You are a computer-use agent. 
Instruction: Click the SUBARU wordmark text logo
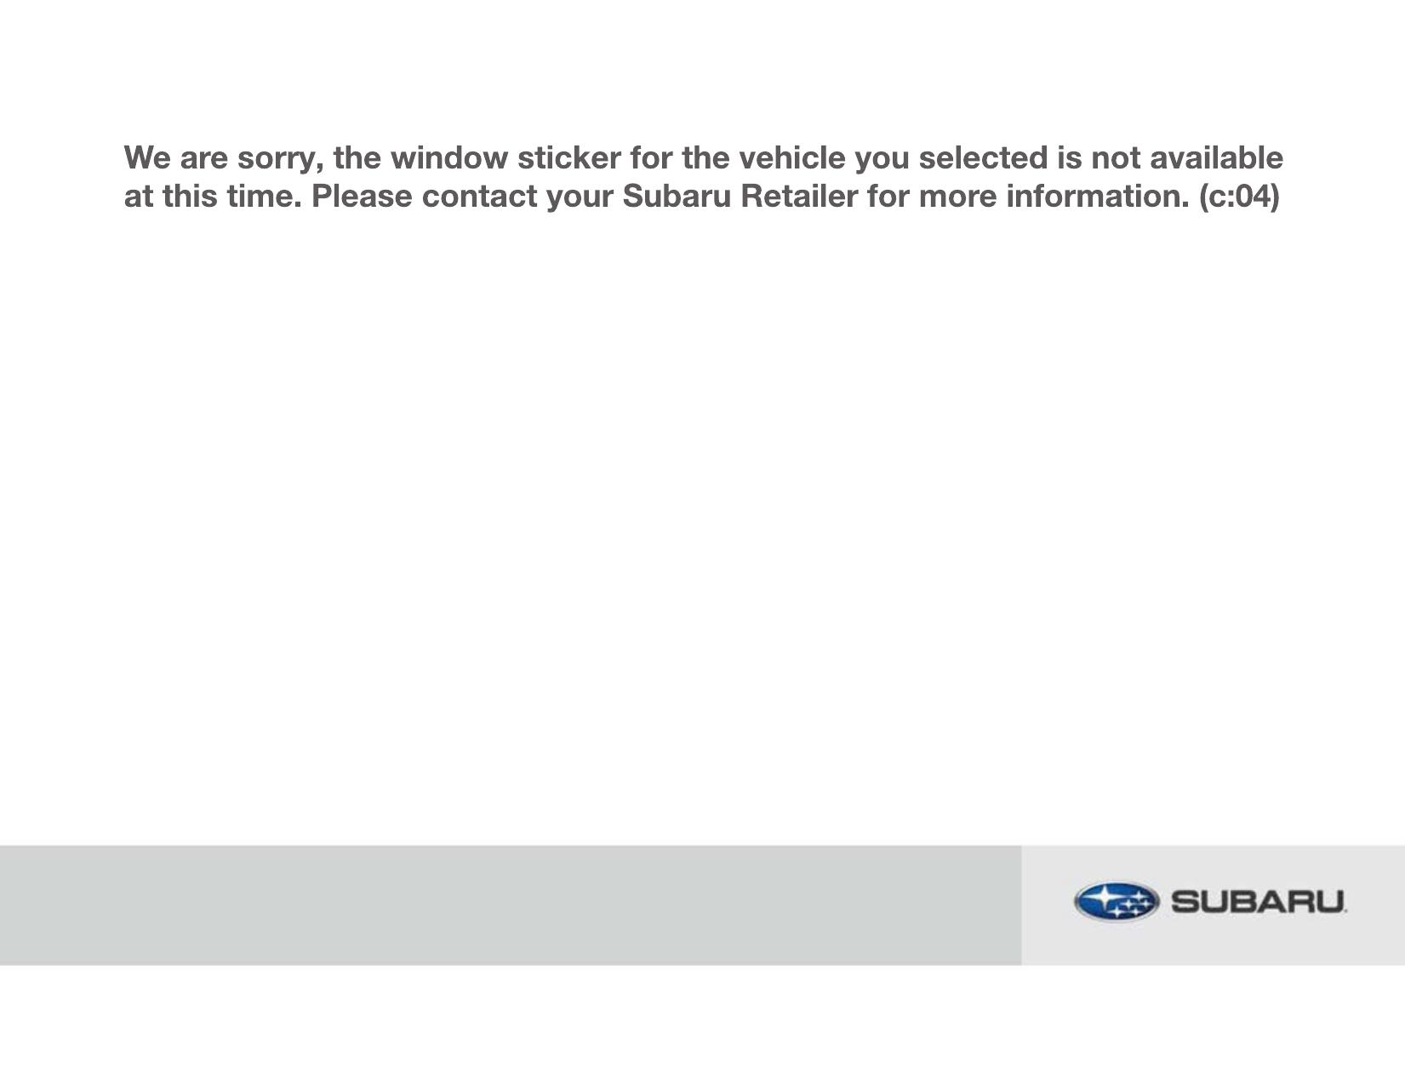pyautogui.click(x=1257, y=901)
